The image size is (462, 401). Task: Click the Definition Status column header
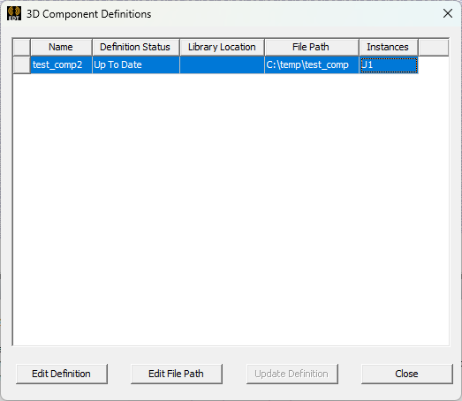tap(136, 47)
